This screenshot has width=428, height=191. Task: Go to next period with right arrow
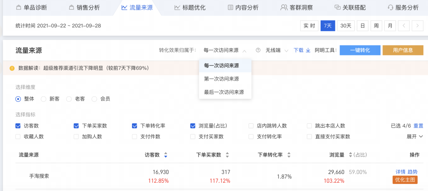click(x=417, y=26)
